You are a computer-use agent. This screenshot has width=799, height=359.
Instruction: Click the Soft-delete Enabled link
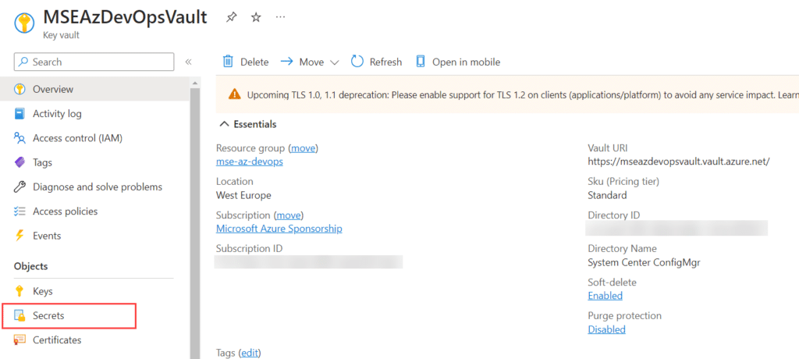coord(605,296)
